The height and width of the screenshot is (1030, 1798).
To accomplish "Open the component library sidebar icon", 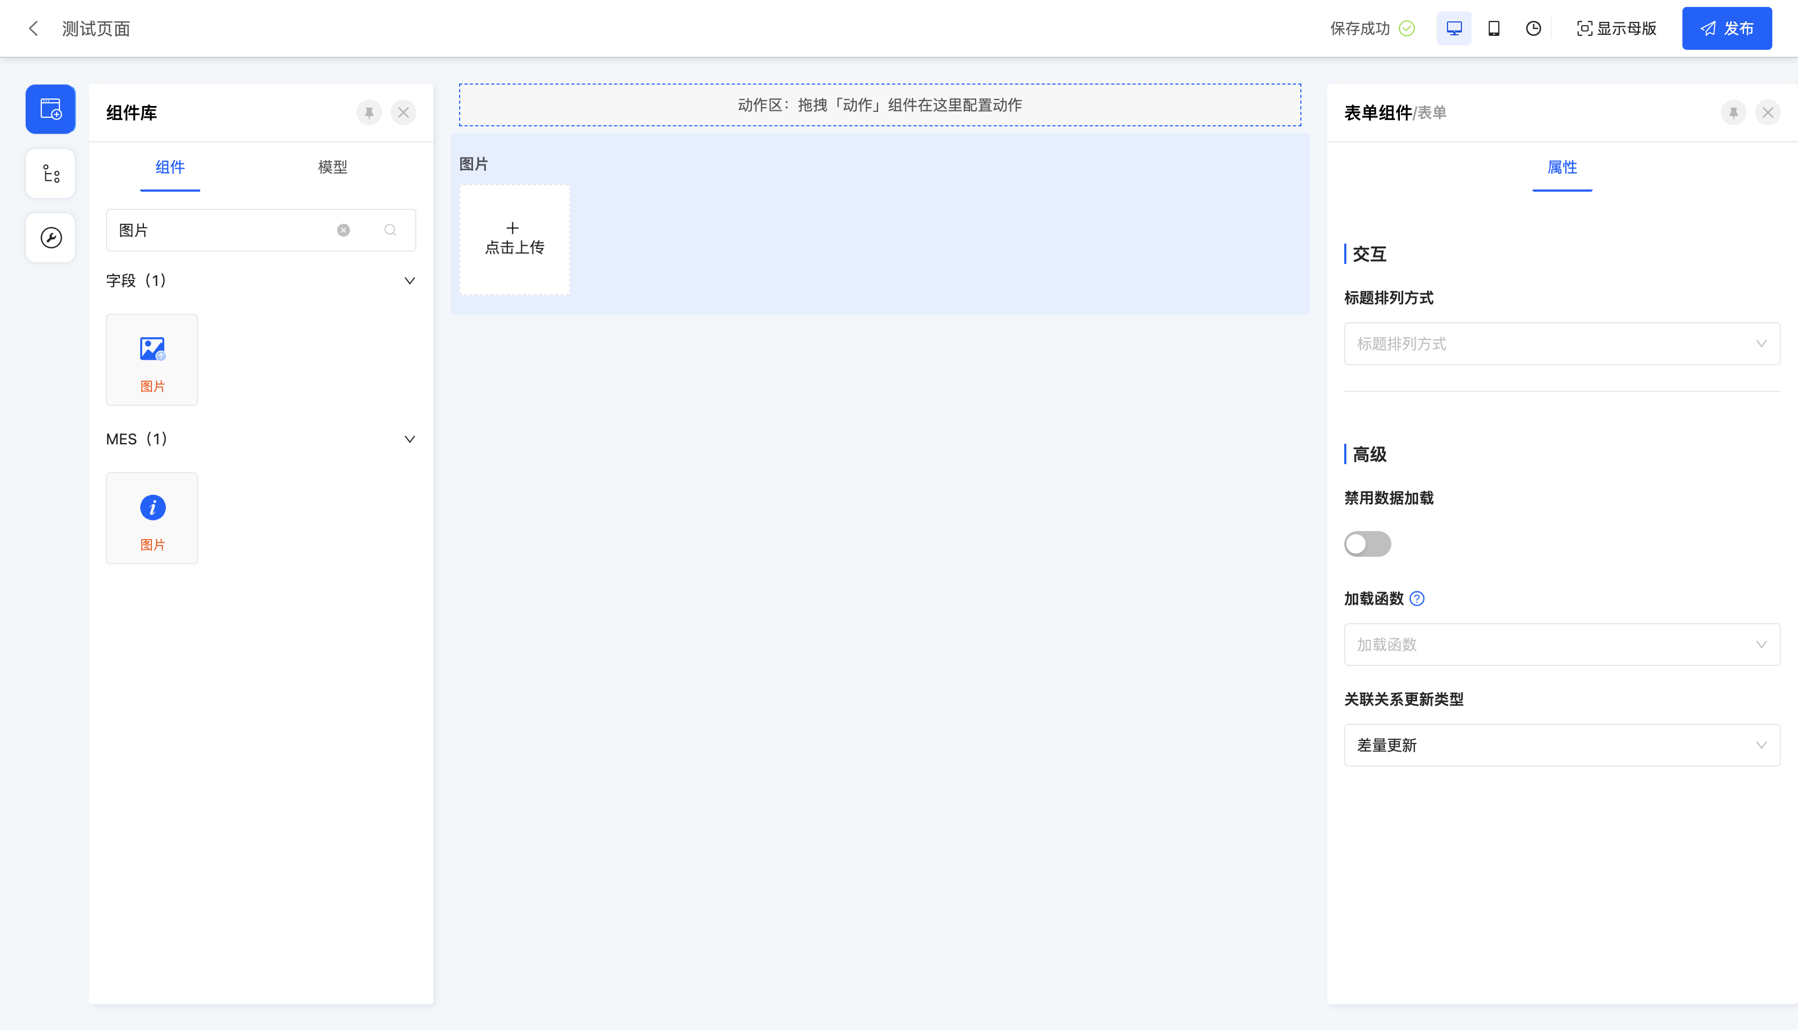I will [x=50, y=109].
